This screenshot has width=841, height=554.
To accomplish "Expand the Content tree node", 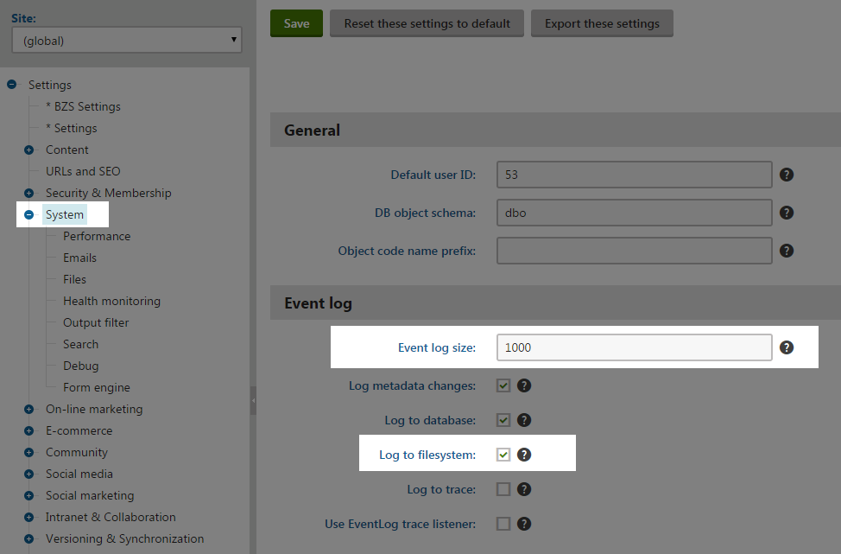I will click(29, 150).
